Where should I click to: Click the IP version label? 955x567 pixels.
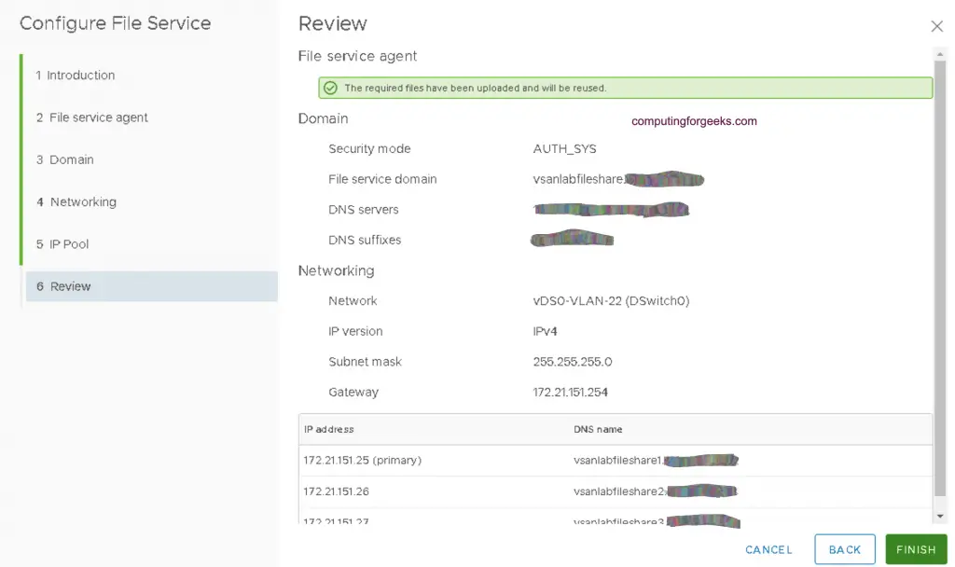click(355, 331)
